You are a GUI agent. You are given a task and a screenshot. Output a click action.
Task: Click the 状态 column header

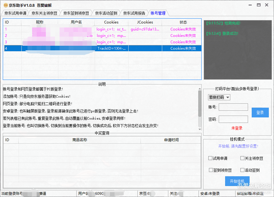pyautogui.click(x=181, y=22)
